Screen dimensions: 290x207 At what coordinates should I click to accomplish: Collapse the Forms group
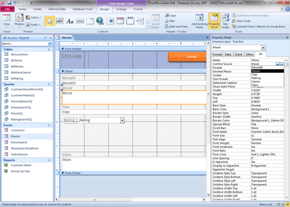coord(49,125)
